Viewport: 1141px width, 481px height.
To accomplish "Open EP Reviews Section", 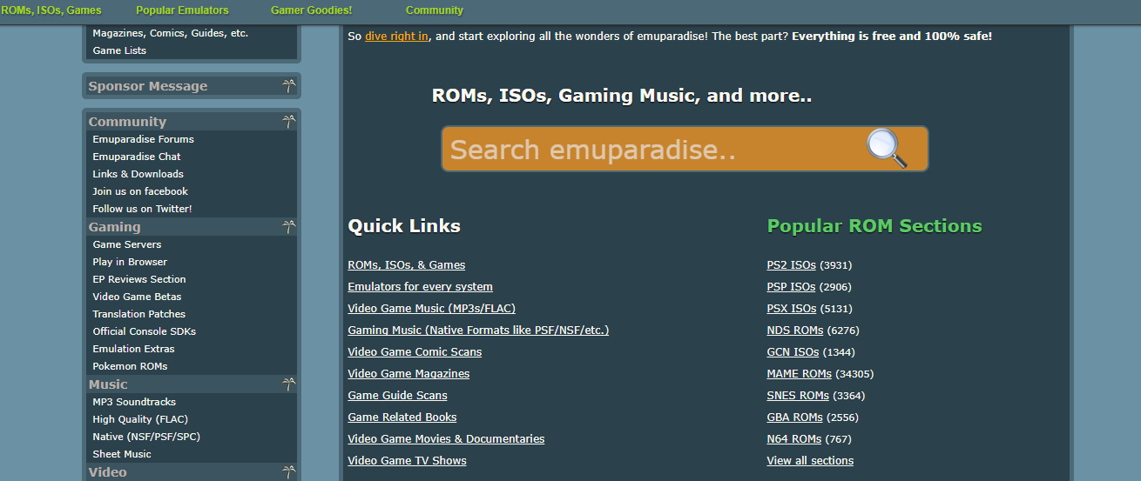I will 139,279.
